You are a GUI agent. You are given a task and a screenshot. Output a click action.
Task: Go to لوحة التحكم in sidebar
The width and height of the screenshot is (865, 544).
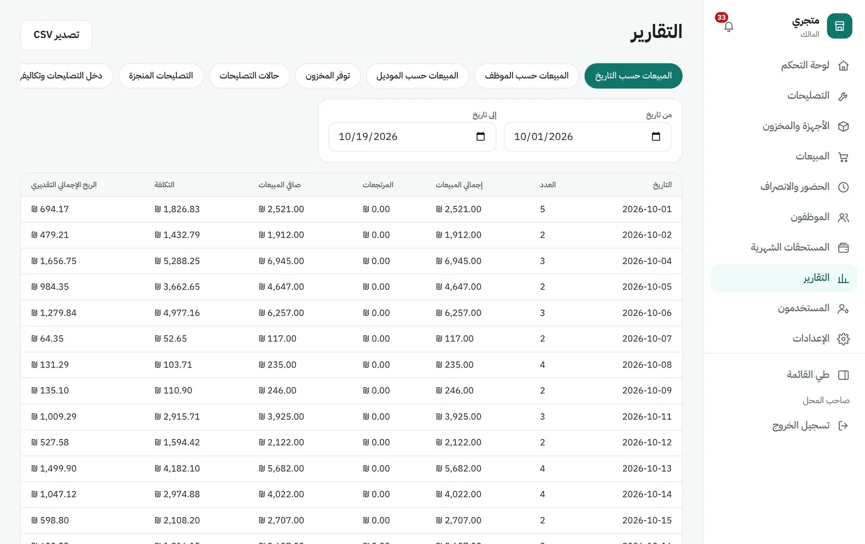pos(784,66)
